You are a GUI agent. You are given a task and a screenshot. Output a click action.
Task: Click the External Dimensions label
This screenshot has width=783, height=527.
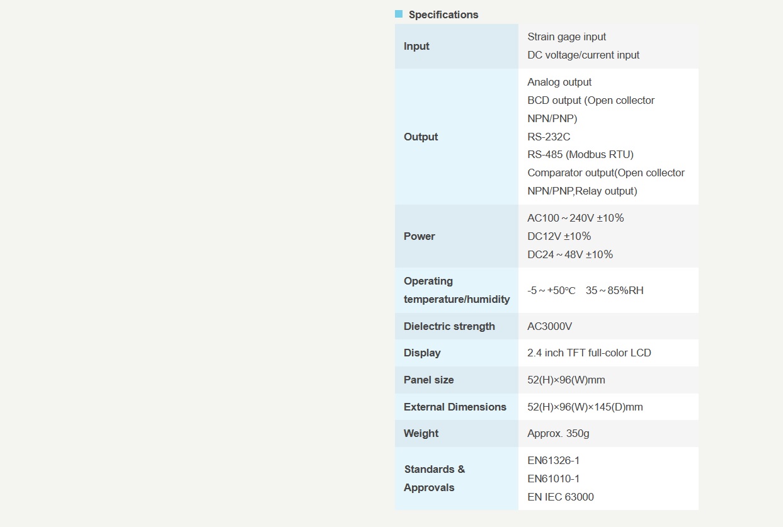click(x=455, y=407)
